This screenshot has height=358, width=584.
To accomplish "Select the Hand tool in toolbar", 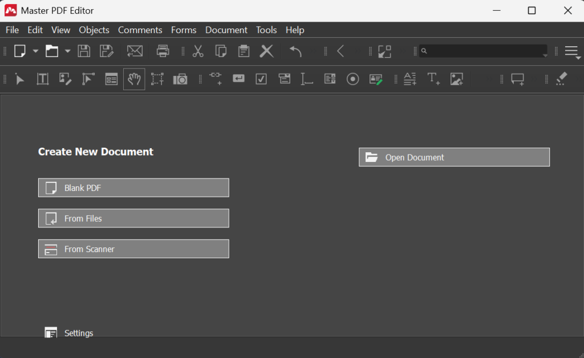I will coord(134,79).
